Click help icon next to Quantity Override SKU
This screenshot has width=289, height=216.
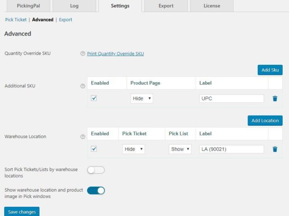[x=83, y=54]
